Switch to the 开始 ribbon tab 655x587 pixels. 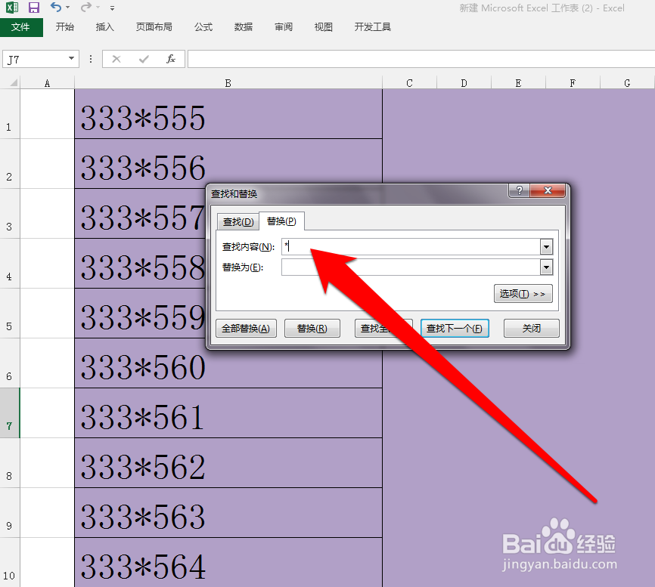coord(65,27)
